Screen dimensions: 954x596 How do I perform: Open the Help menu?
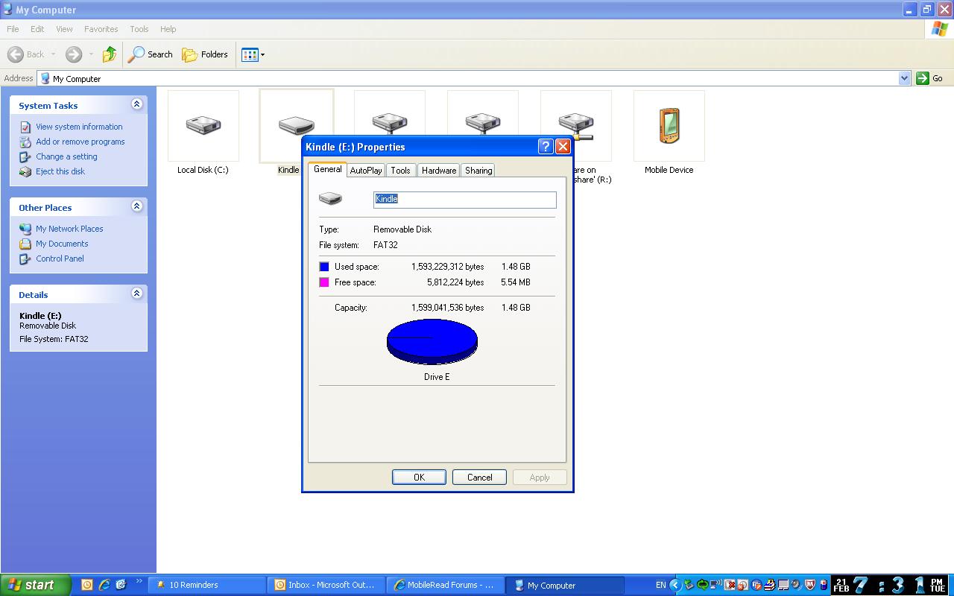coord(168,29)
